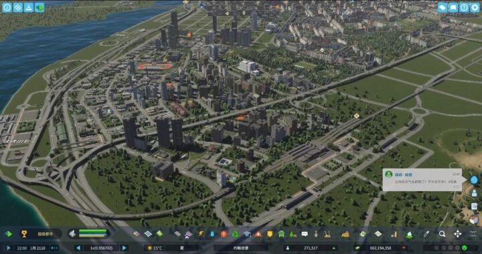Select the Healthcare orange star icon
This screenshot has width=482, height=254.
pyautogui.click(x=224, y=234)
